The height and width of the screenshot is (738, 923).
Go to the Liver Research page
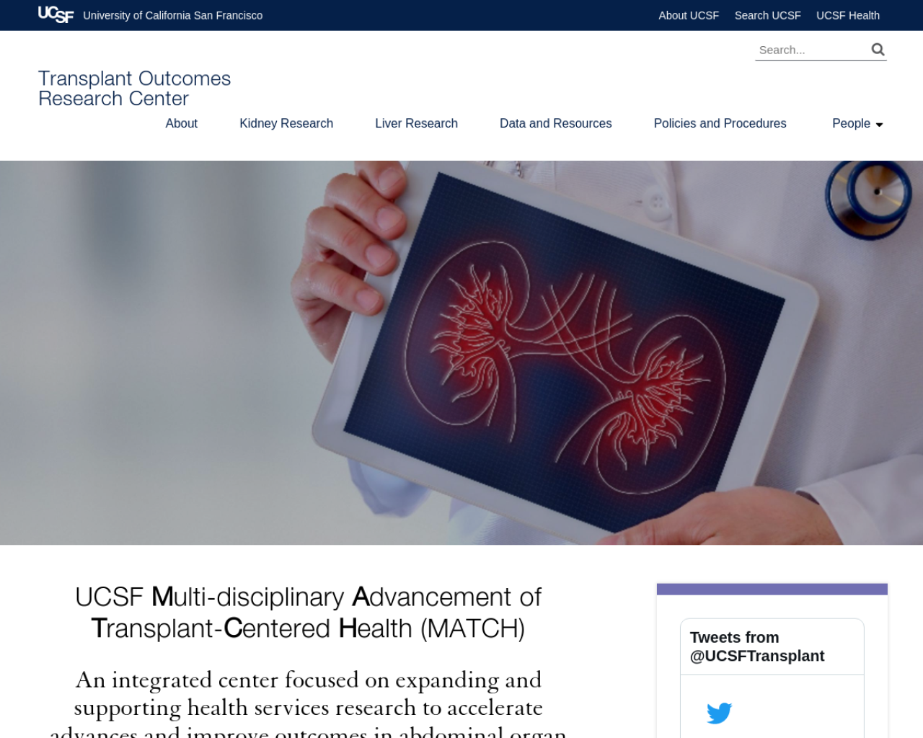pos(416,123)
